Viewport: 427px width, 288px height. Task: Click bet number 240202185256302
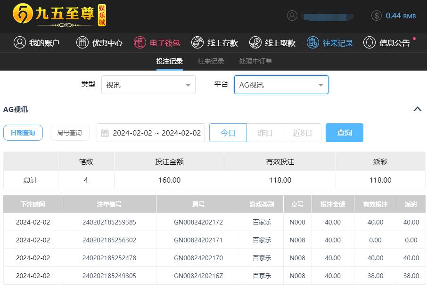coord(109,240)
